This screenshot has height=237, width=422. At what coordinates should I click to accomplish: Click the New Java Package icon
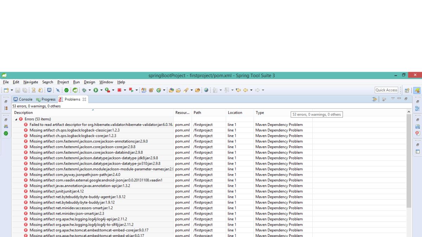pyautogui.click(x=151, y=90)
